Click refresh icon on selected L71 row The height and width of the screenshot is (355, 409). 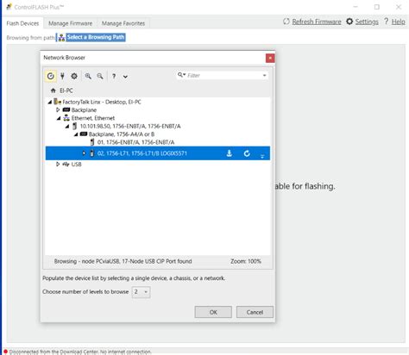[247, 153]
